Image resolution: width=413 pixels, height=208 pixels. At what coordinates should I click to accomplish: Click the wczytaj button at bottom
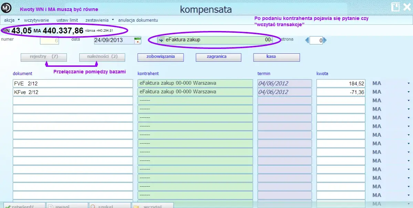point(153,205)
